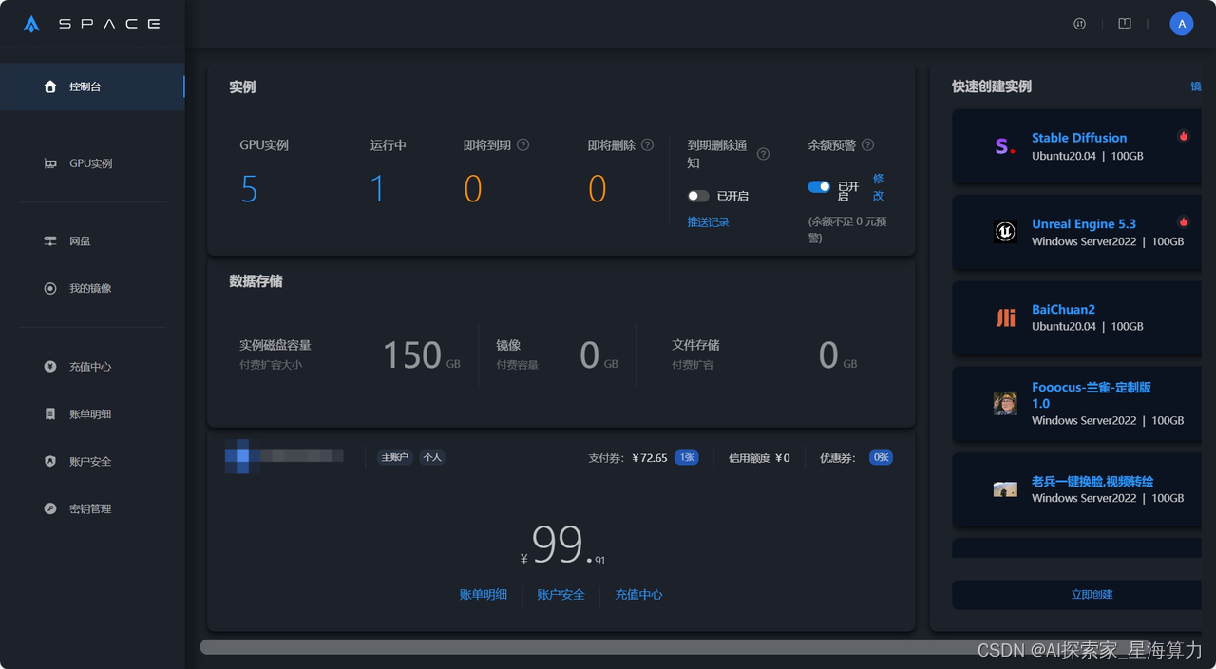This screenshot has width=1216, height=669.
Task: Click the 密钥管理 key icon
Action: 50,508
